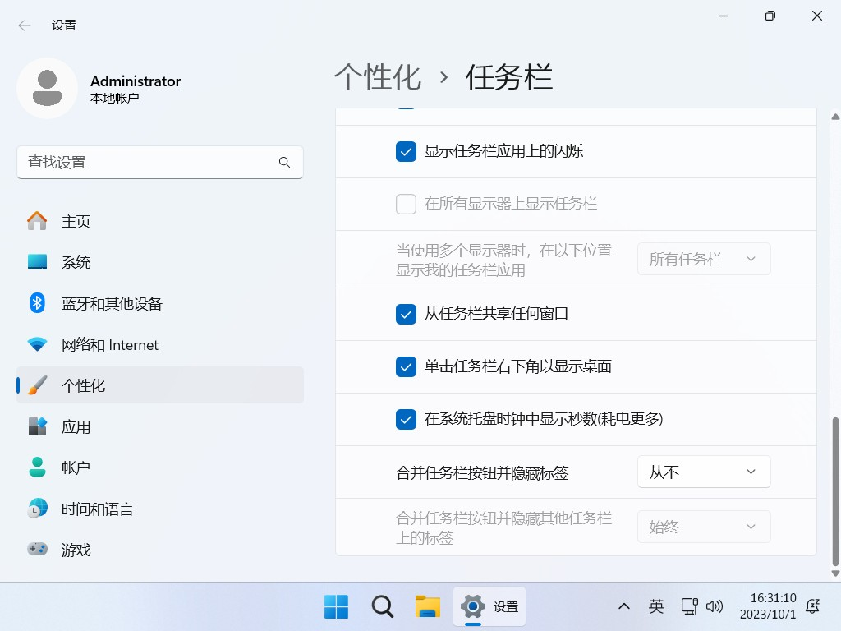
Task: Click the Administrator profile avatar
Action: [48, 88]
